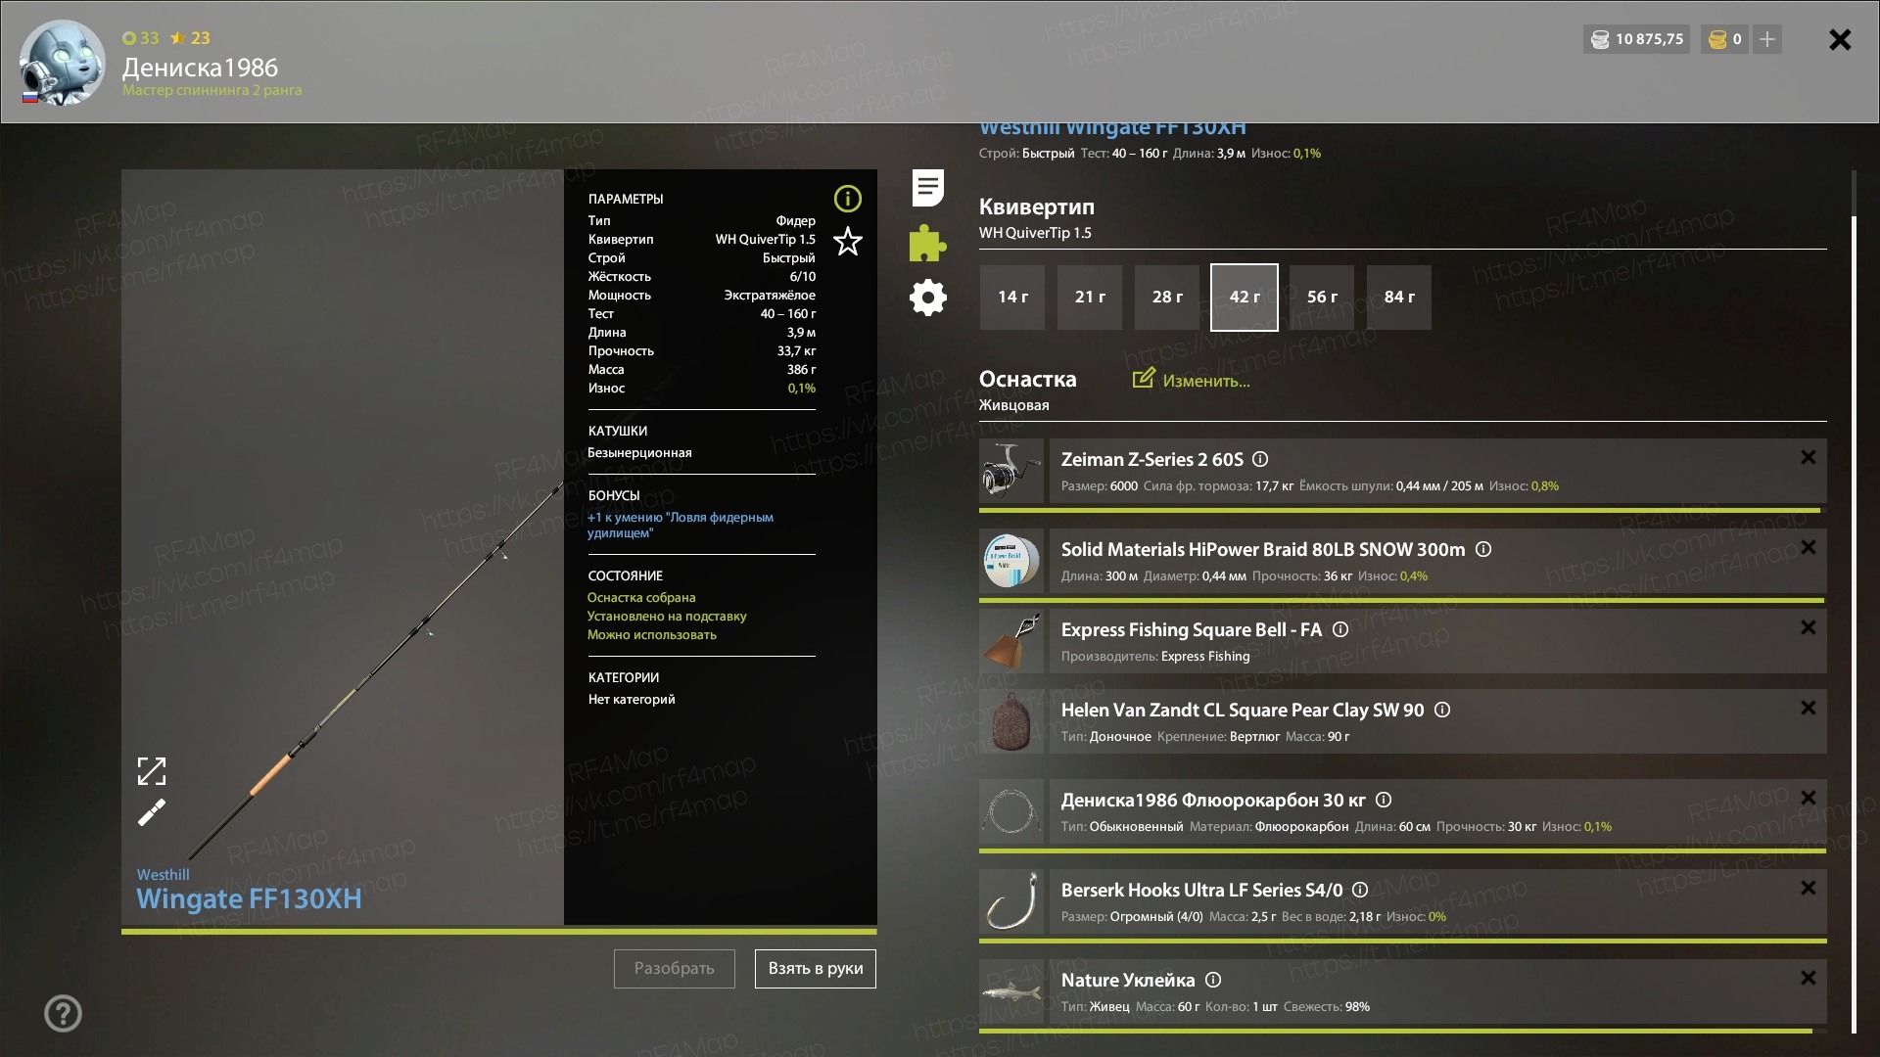Image resolution: width=1880 pixels, height=1057 pixels.
Task: Click the Взять в руки button
Action: [x=816, y=968]
